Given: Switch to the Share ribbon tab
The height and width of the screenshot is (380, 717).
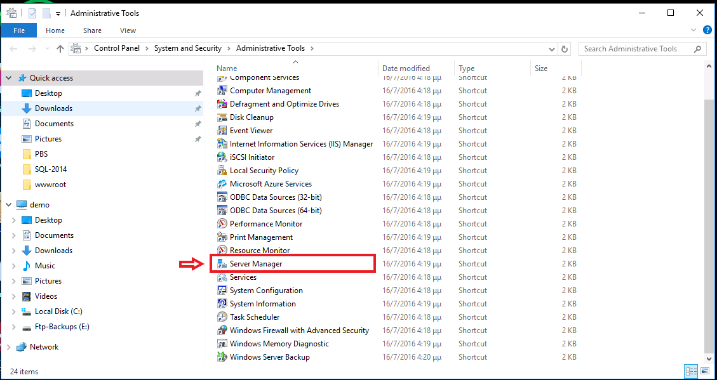Looking at the screenshot, I should 92,30.
